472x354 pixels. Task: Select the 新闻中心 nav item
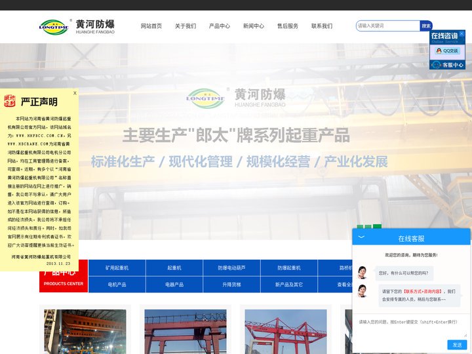coord(254,26)
